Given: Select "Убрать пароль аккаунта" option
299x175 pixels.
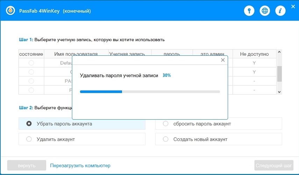Looking at the screenshot, I should pos(29,124).
